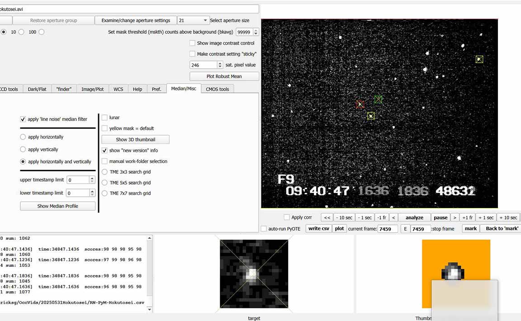Pause the video playback

(x=440, y=218)
